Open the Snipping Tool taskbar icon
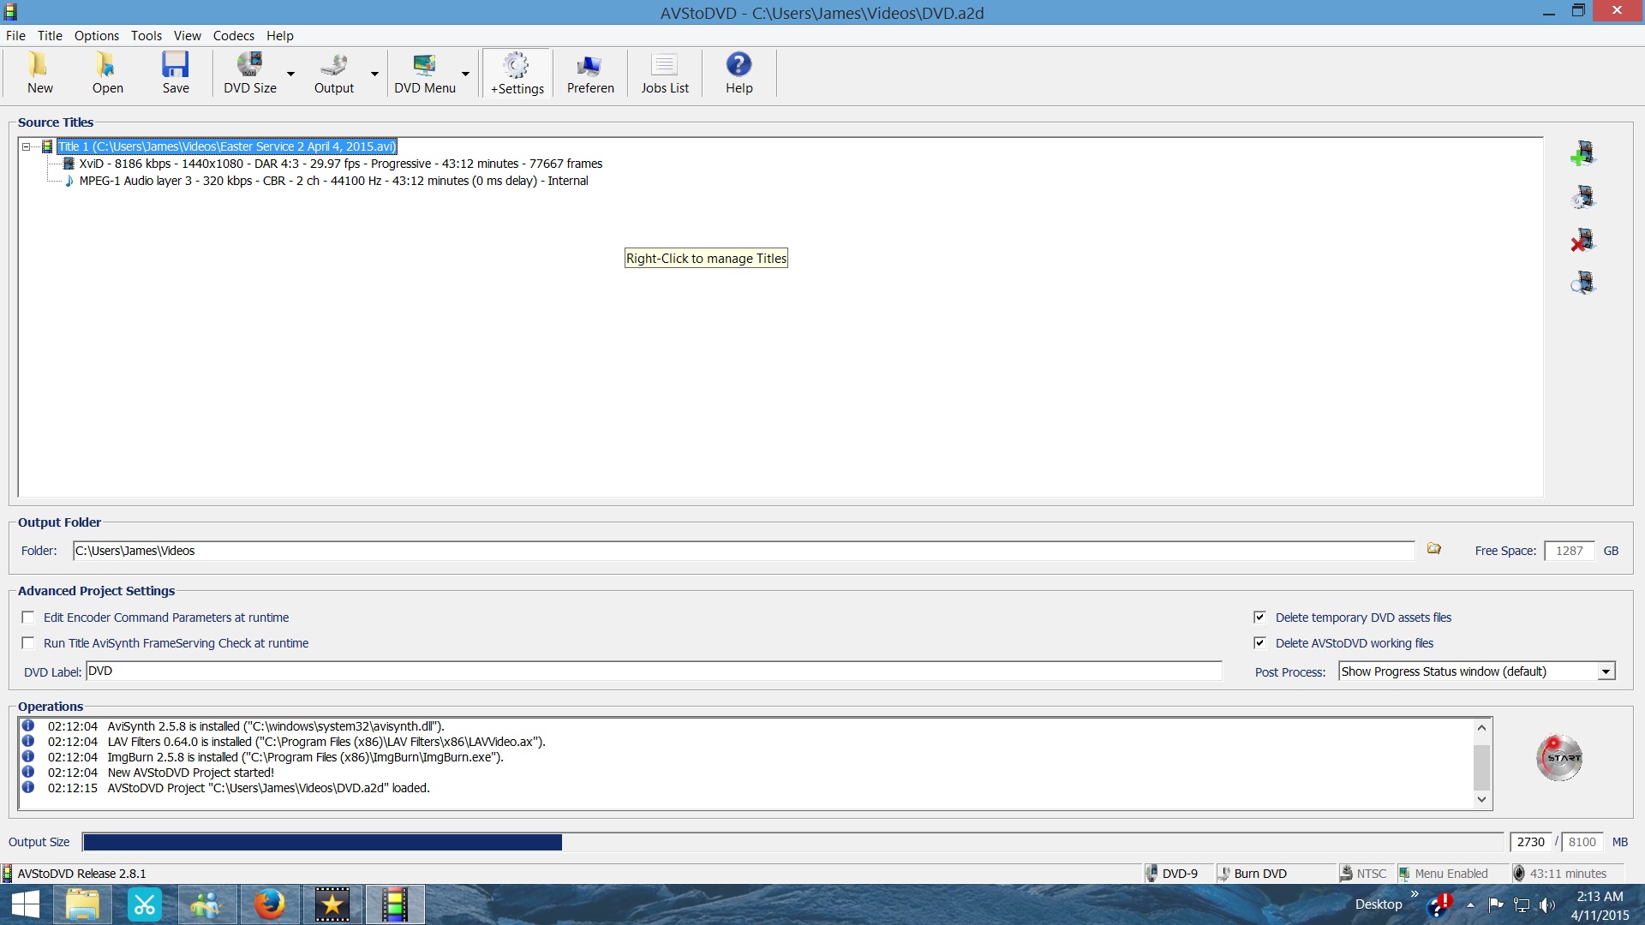1645x925 pixels. [144, 904]
